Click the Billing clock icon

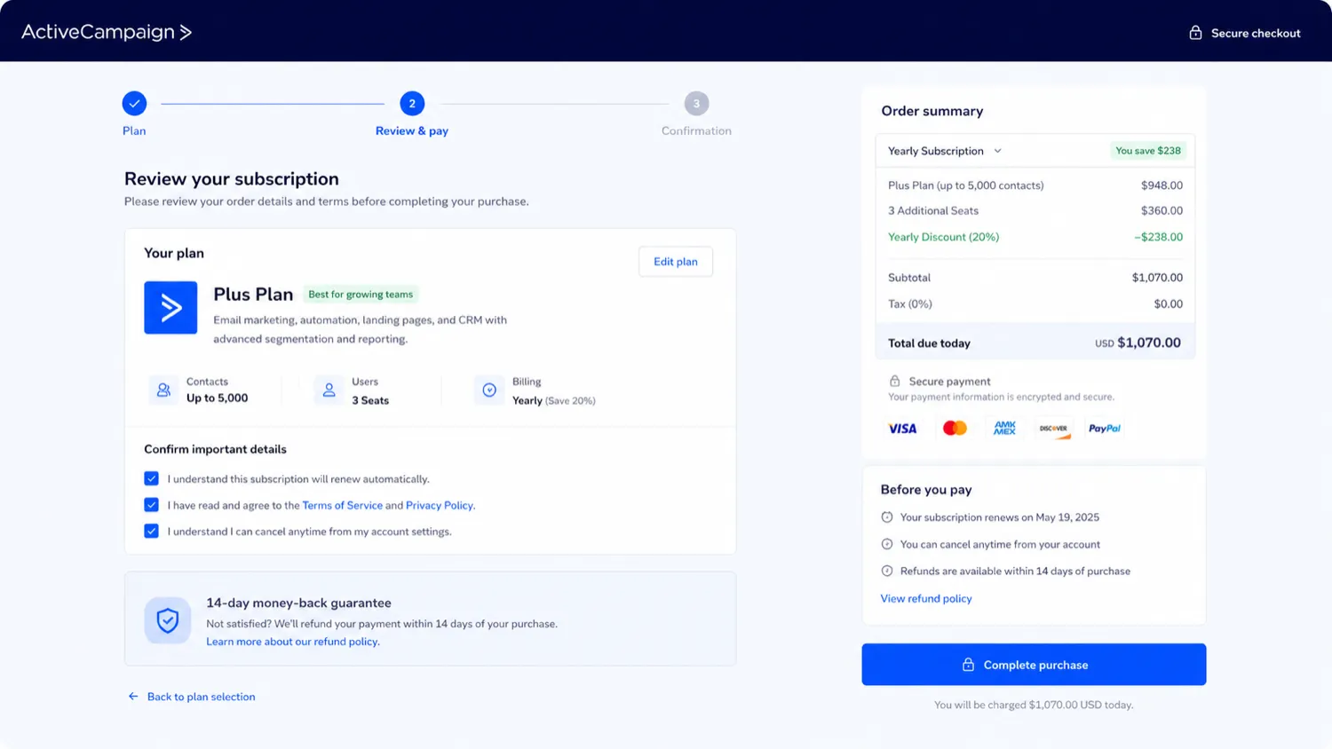(x=489, y=390)
